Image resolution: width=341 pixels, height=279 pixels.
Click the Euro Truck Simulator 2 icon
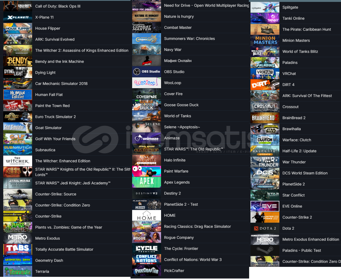(x=18, y=117)
